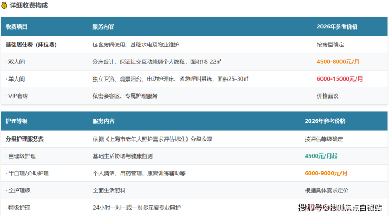The height and width of the screenshot is (216, 390).
Task: Click the 双人间 description with 面积18-22㎡
Action: tap(157, 62)
